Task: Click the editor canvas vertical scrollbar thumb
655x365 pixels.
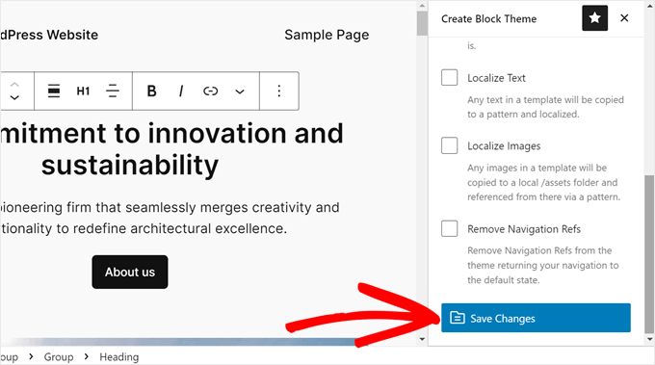Action: coord(422,23)
